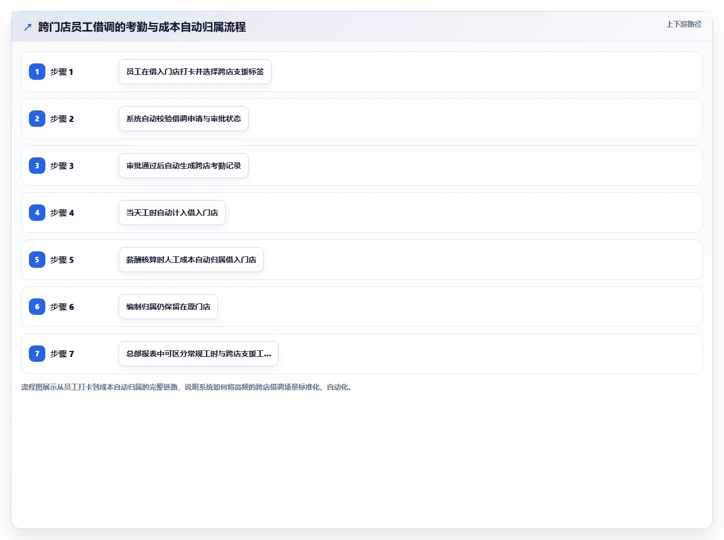Click the 步骤 5 label

[62, 260]
